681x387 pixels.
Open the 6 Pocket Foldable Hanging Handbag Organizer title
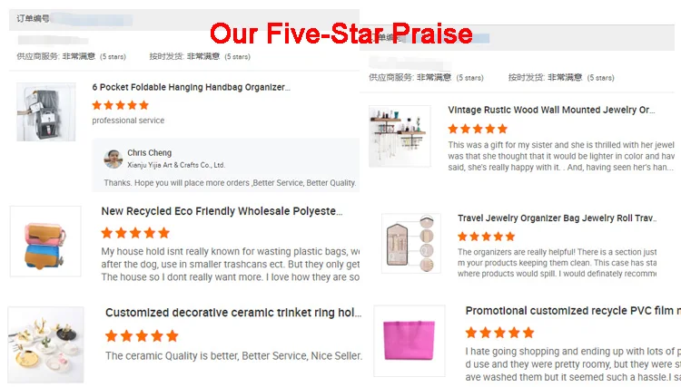(x=191, y=88)
